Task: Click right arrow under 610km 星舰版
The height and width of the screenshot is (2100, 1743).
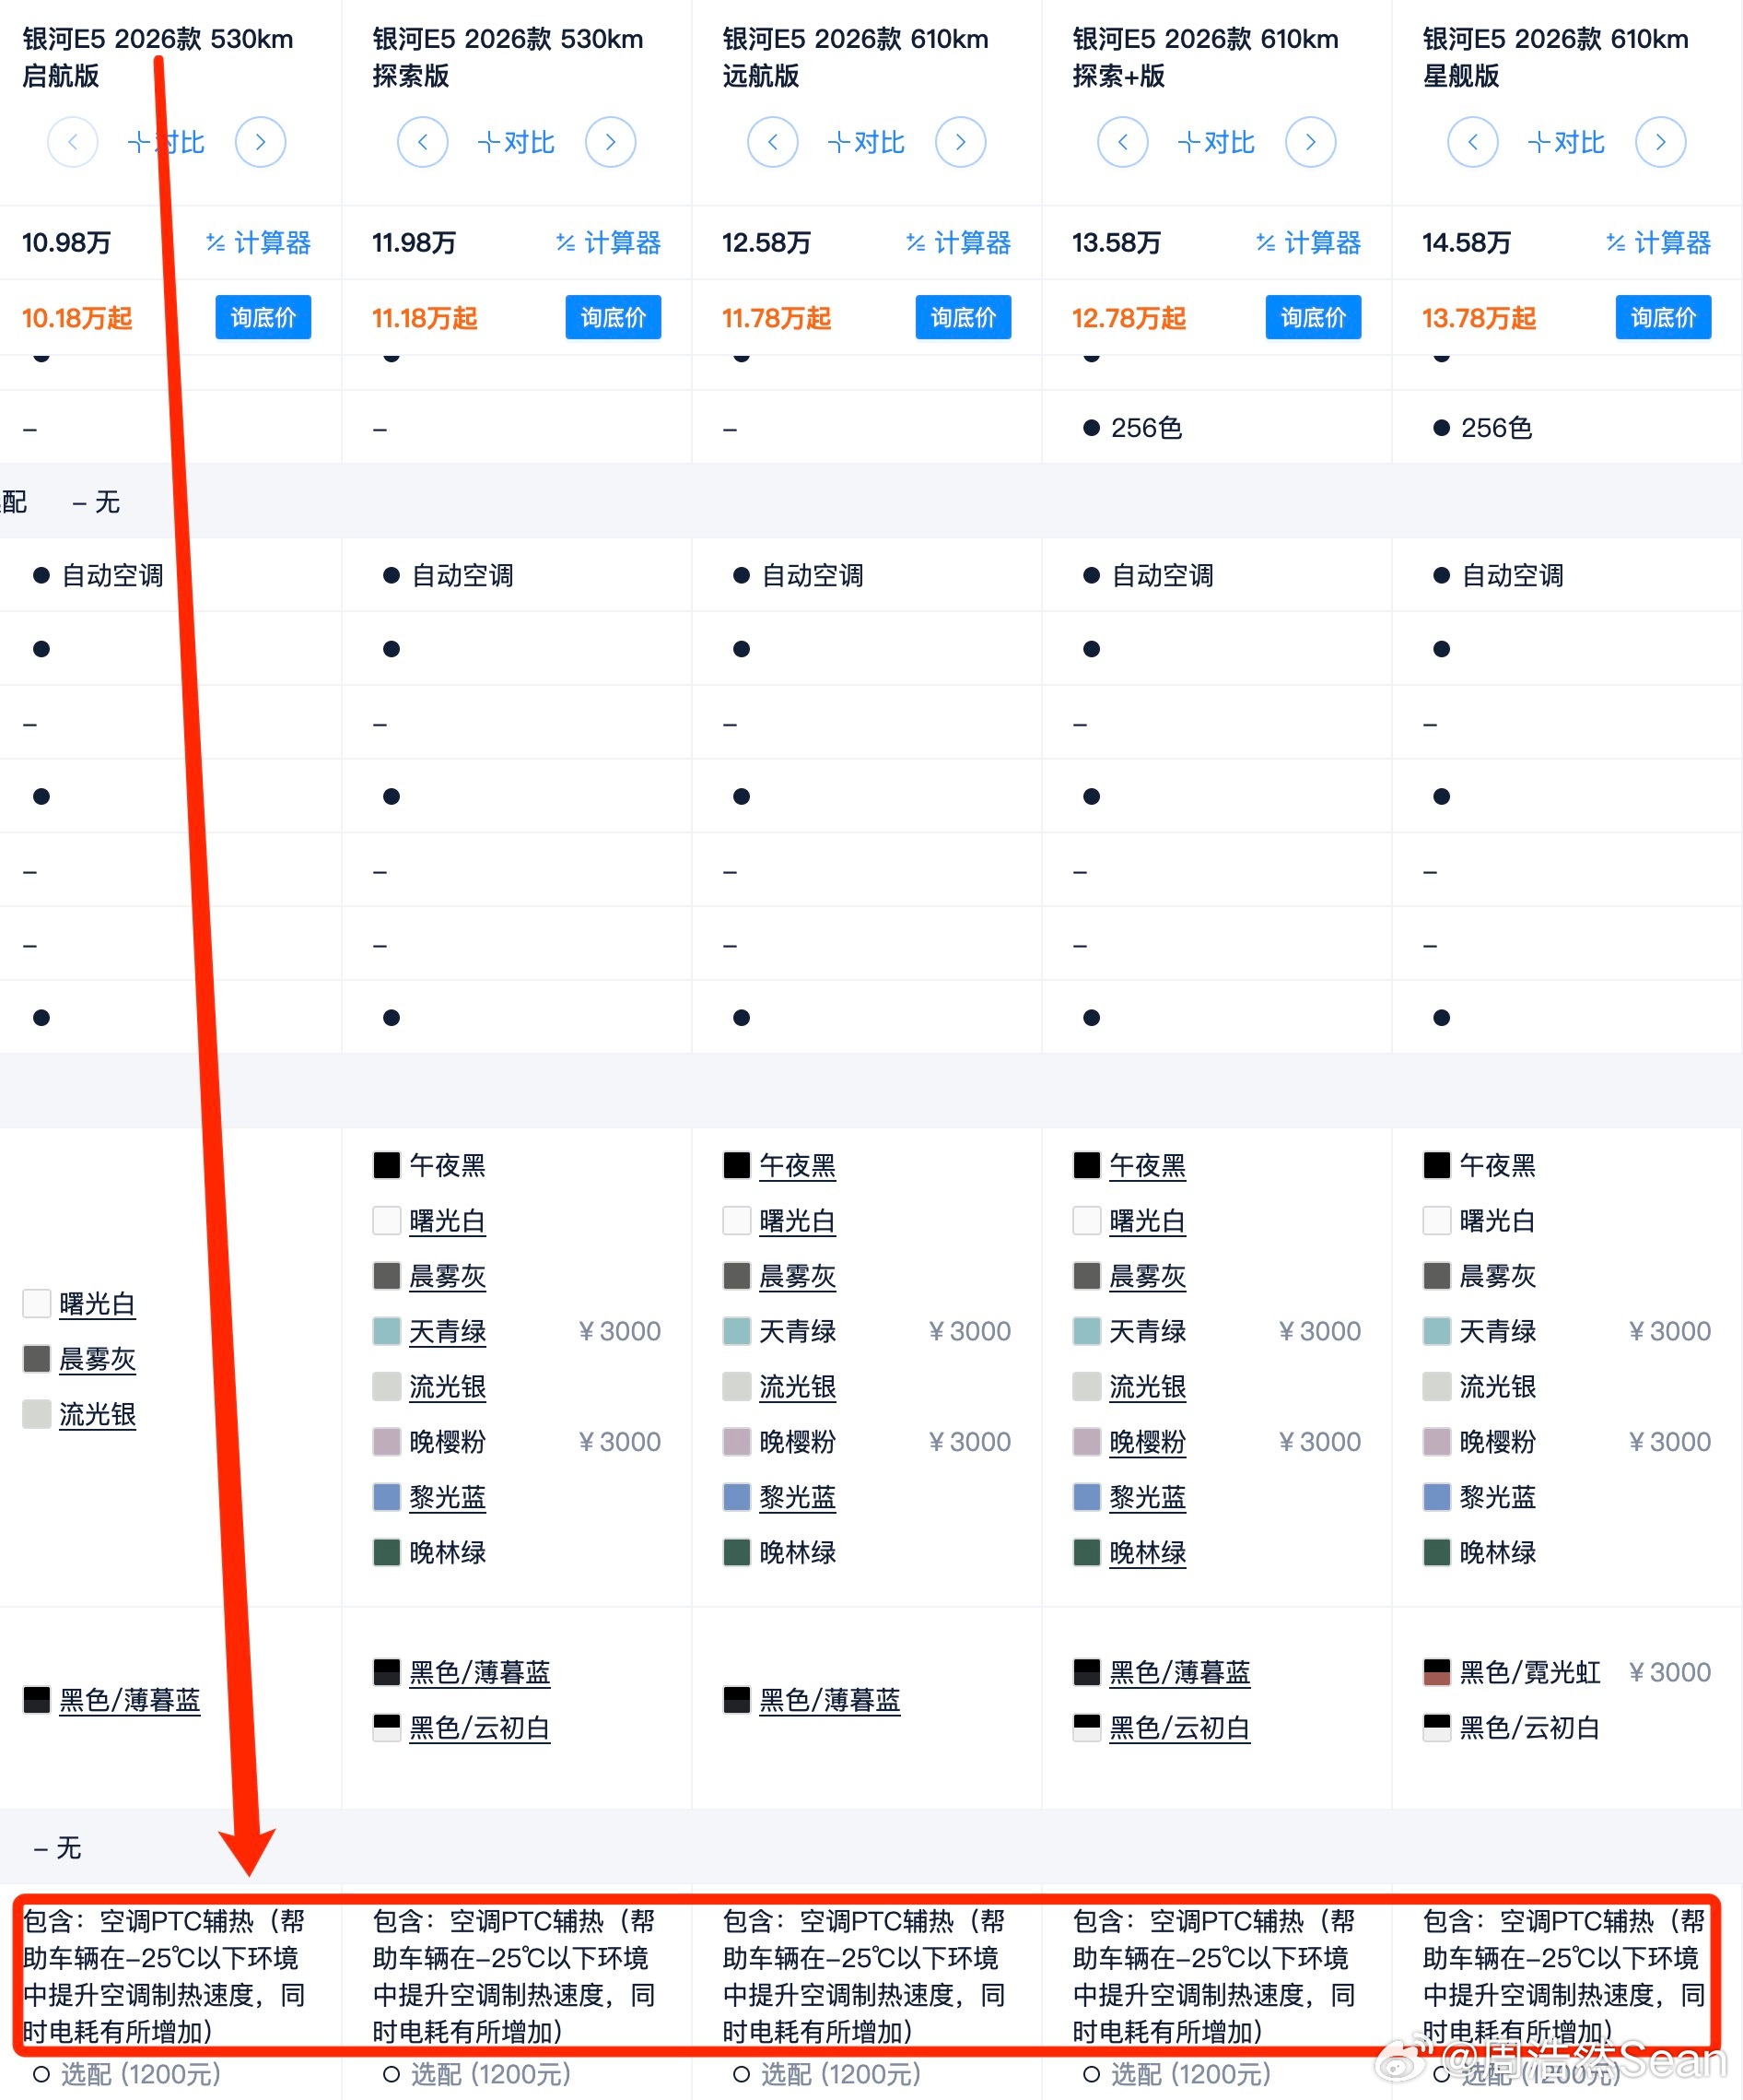Action: (x=1660, y=142)
